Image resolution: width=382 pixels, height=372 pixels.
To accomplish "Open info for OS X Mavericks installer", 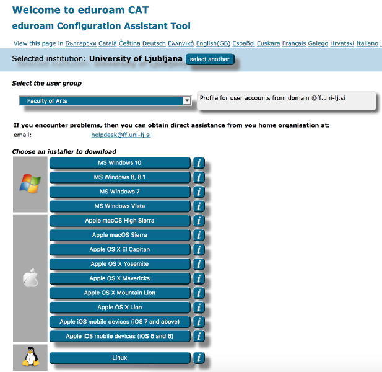I will 199,278.
